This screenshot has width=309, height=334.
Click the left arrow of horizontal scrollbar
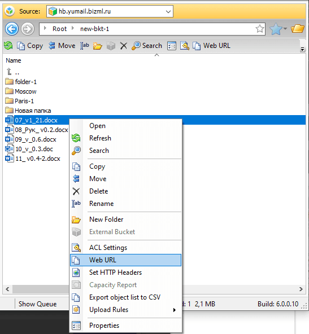pos(7,289)
